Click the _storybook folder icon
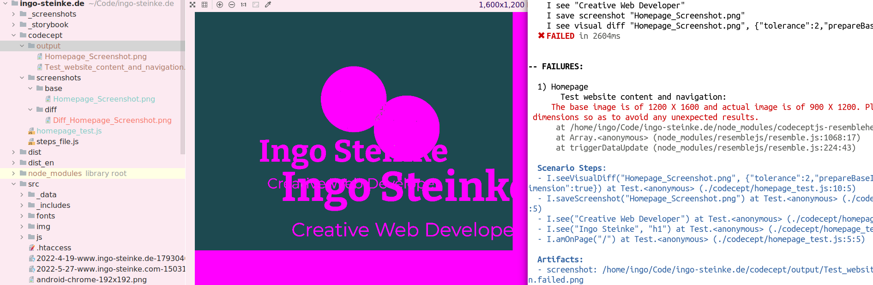Viewport: 873px width, 285px height. (23, 24)
